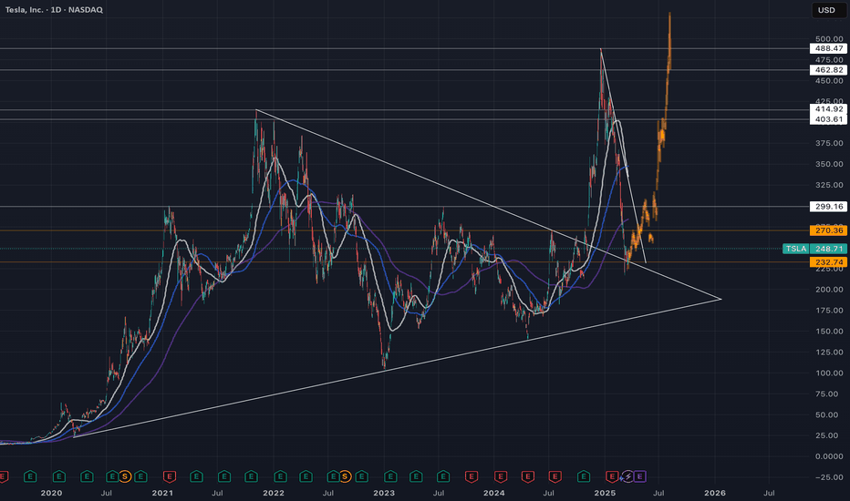Open the April 2024 red earnings marker
Viewport: 850px width, 501px height.
click(x=527, y=476)
